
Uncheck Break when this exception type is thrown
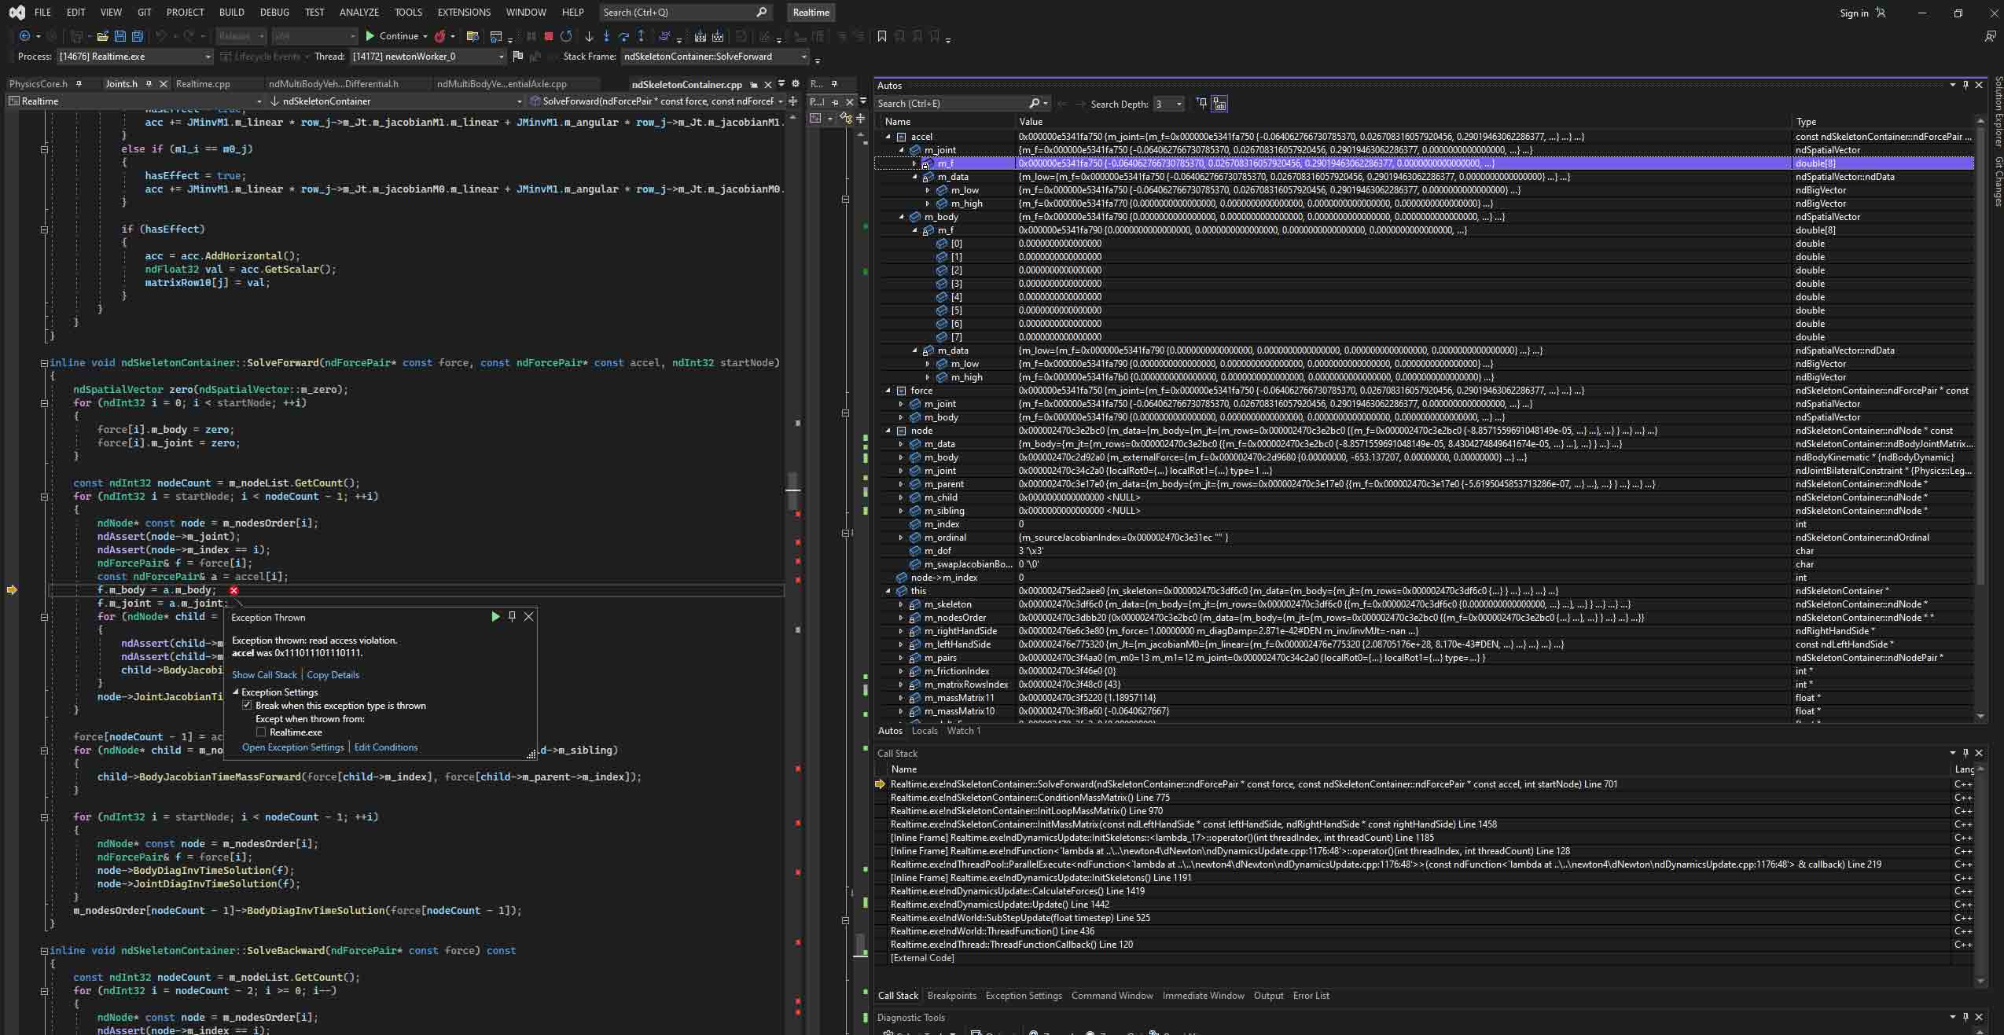(x=247, y=706)
